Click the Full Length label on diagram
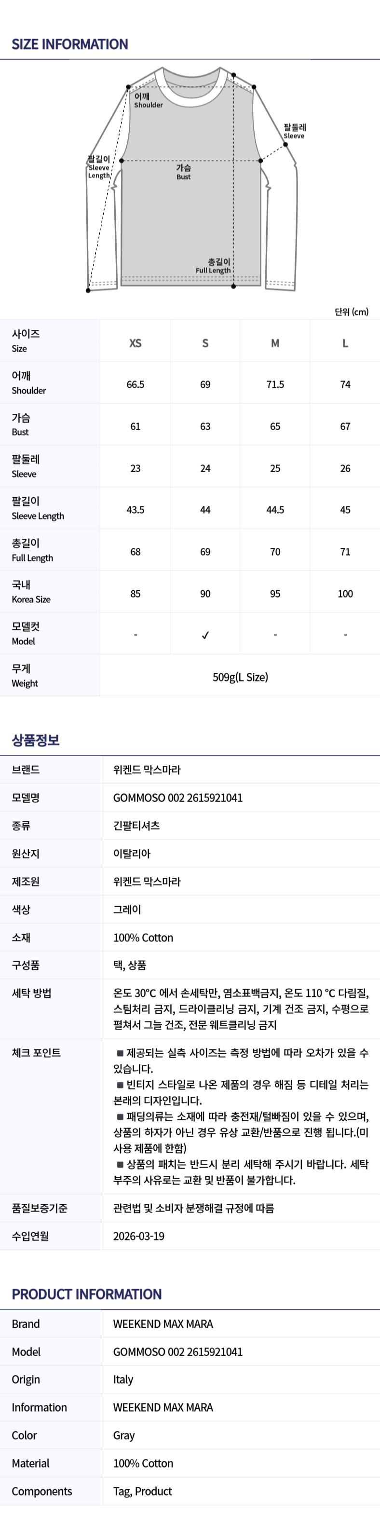The width and height of the screenshot is (380, 1537). pyautogui.click(x=214, y=266)
